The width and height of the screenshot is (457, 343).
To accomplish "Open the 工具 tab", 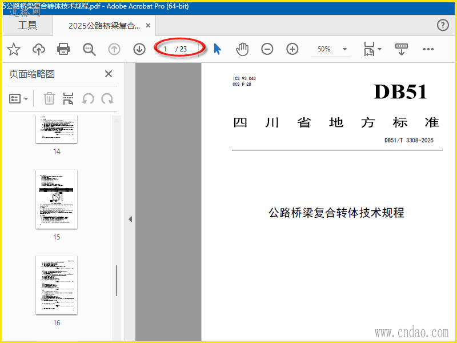I will pos(27,25).
